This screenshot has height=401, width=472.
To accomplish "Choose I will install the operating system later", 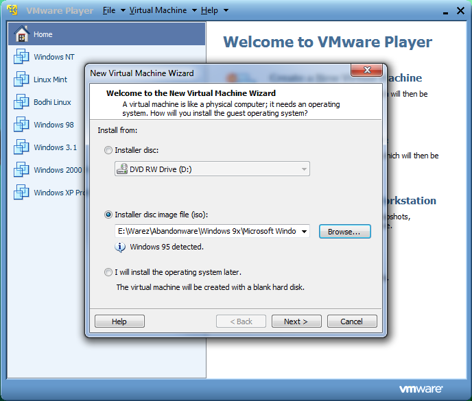I will [x=108, y=272].
